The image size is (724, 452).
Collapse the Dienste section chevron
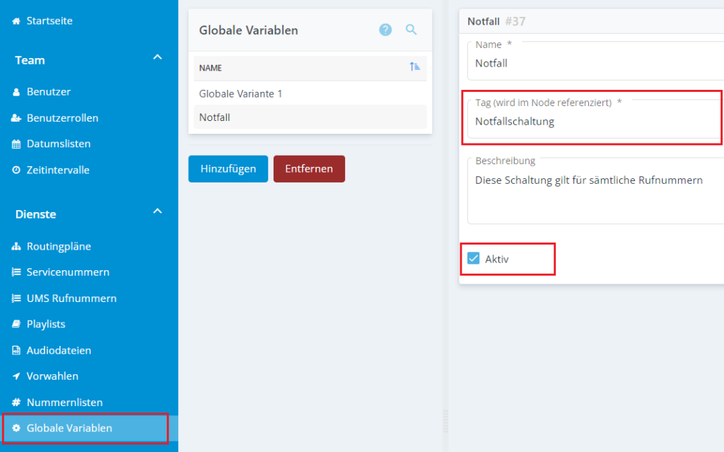click(158, 211)
